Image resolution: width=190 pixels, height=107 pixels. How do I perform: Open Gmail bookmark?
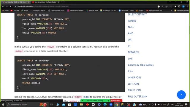click(5, 11)
